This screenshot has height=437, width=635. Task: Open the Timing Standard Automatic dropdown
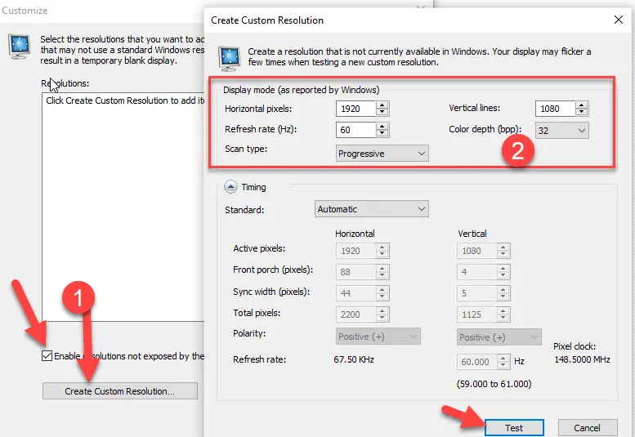[371, 209]
